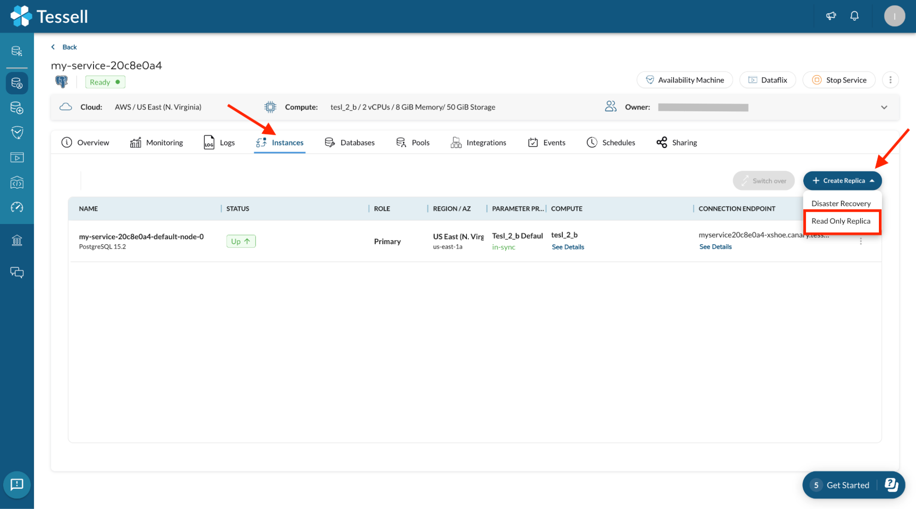Click the NAME column header
916x509 pixels.
pyautogui.click(x=88, y=208)
